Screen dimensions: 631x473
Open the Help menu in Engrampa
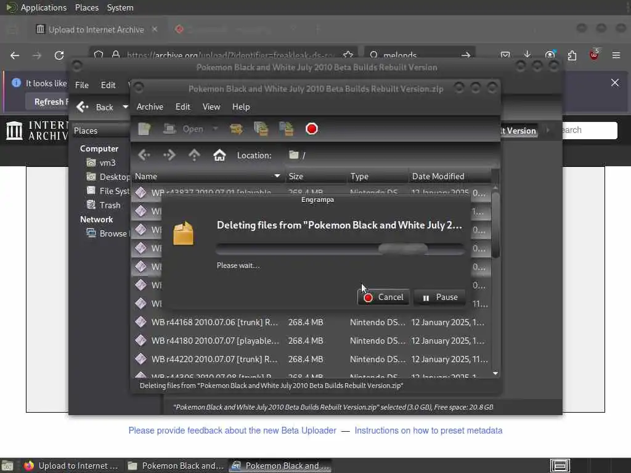pyautogui.click(x=241, y=107)
